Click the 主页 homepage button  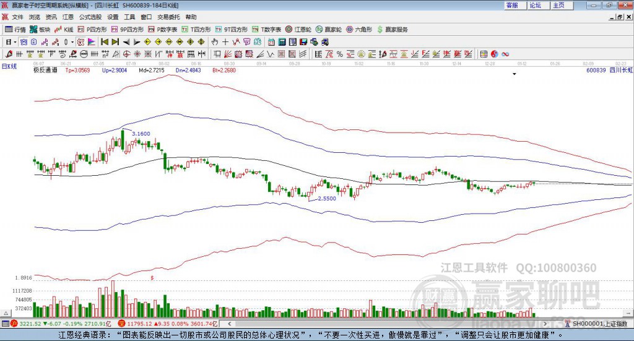tap(562, 5)
